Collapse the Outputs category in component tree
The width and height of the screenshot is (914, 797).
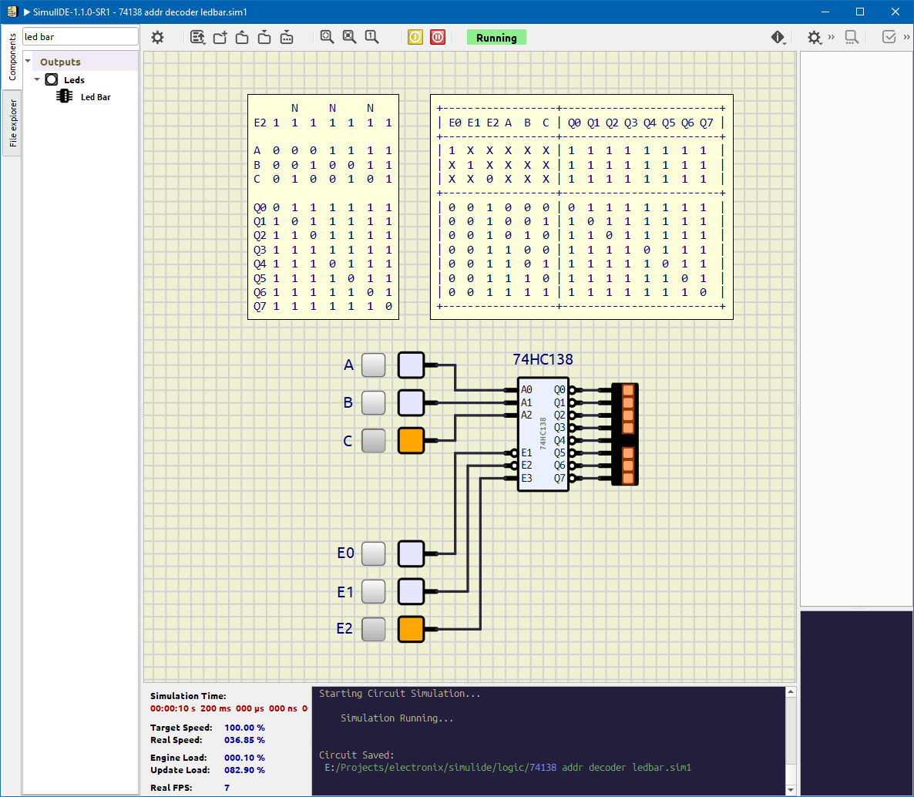[29, 62]
